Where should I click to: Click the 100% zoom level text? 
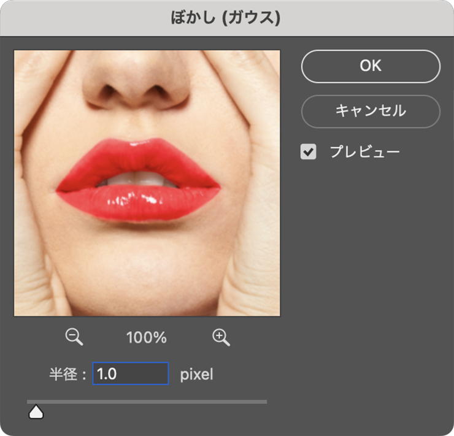click(147, 337)
